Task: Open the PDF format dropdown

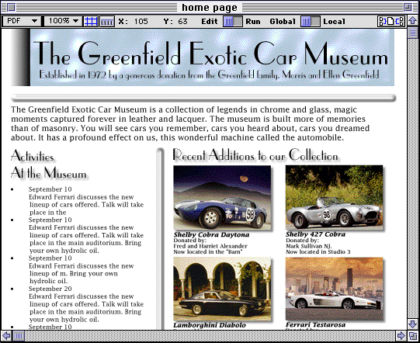Action: [22, 22]
